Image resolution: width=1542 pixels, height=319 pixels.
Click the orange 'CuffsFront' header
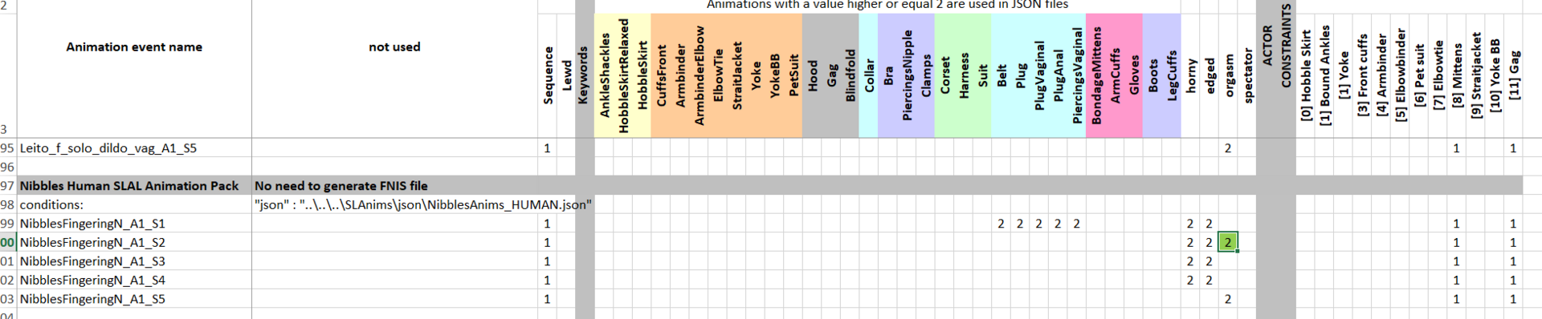coord(661,75)
